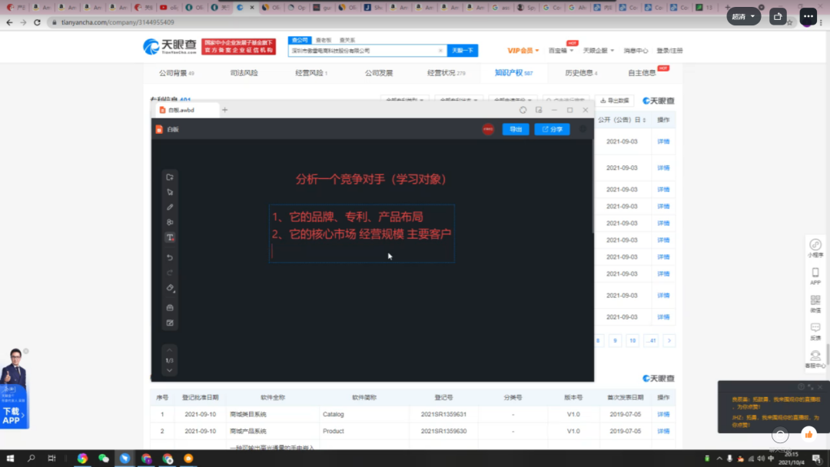
Task: Open 详情 link for Product software row
Action: point(663,431)
